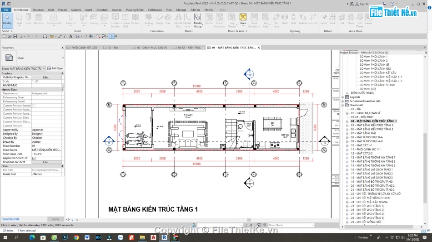The width and height of the screenshot is (432, 242).
Task: Select the Stair tool
Action: click(168, 19)
